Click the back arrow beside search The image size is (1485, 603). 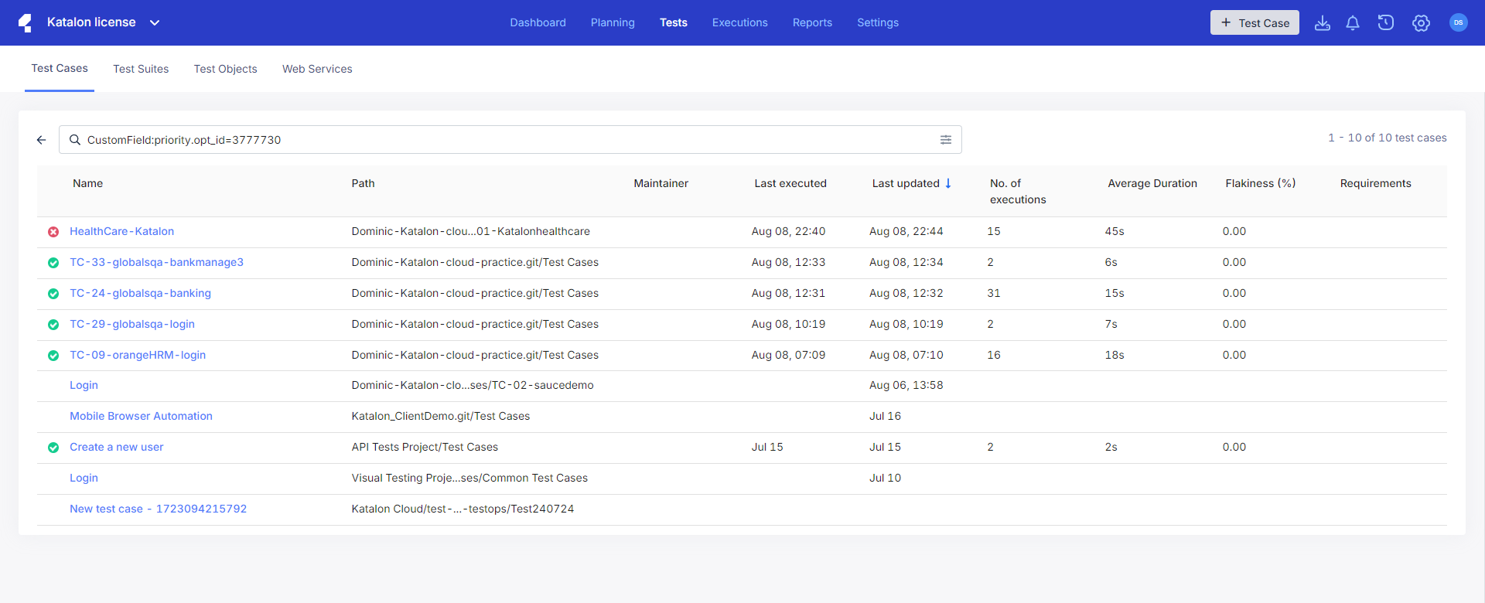[x=42, y=140]
